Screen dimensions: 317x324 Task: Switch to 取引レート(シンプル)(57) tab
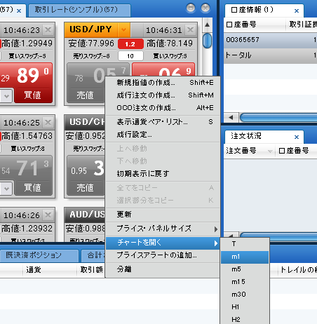(x=79, y=10)
